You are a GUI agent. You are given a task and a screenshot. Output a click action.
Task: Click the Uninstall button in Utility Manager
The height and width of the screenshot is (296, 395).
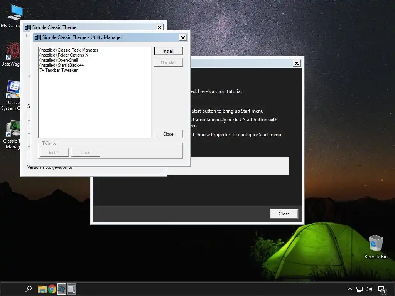pos(168,62)
